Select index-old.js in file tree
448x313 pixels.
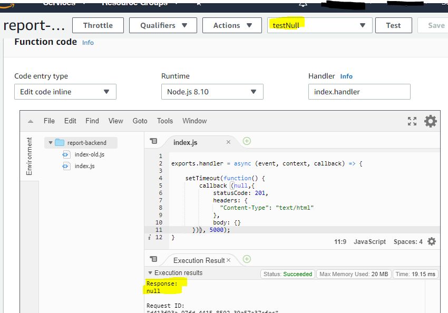(90, 154)
